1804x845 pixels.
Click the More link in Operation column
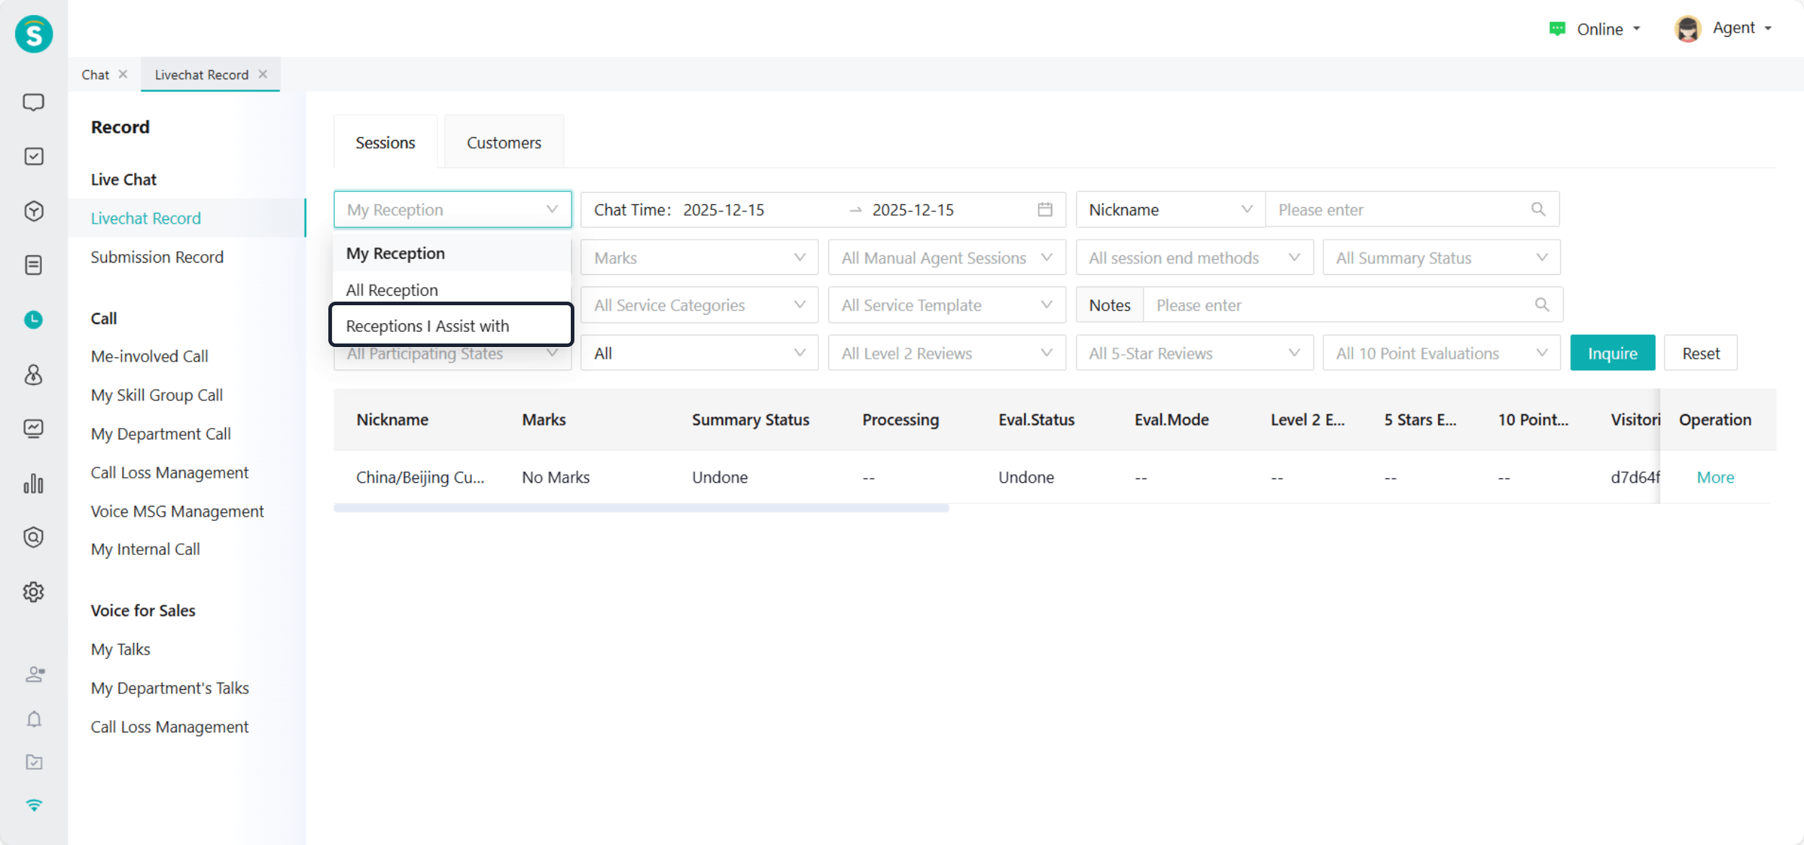point(1715,477)
